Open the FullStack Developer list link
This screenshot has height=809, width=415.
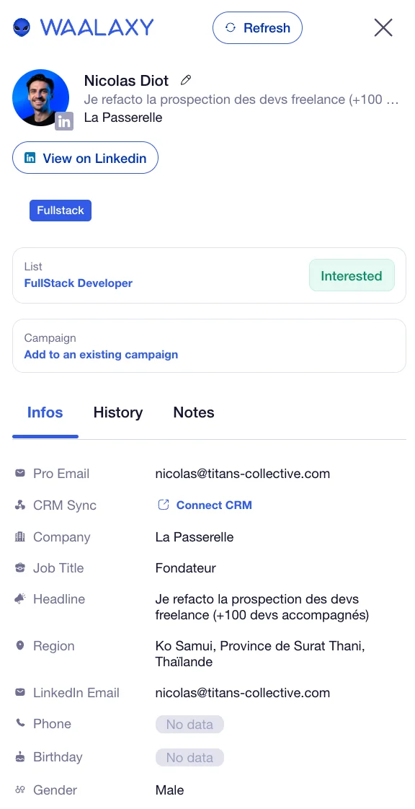(x=79, y=283)
